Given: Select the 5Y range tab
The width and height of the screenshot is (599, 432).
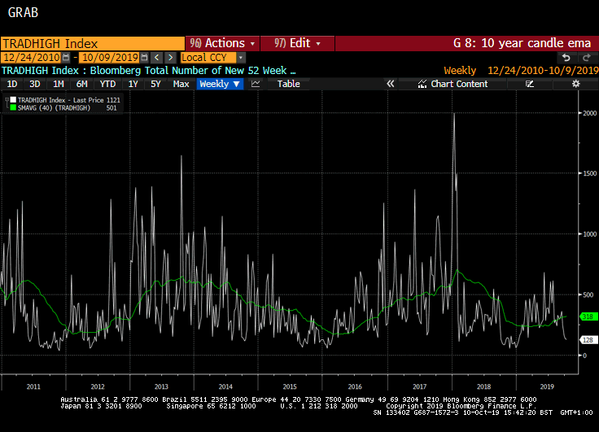Looking at the screenshot, I should click(x=155, y=84).
